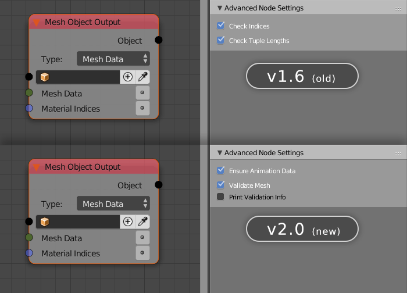Click the object name field in the bottom node
The image size is (407, 293).
tap(78, 222)
